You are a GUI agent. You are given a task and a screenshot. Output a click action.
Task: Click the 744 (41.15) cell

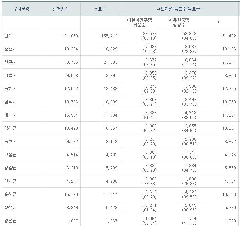pos(189,221)
